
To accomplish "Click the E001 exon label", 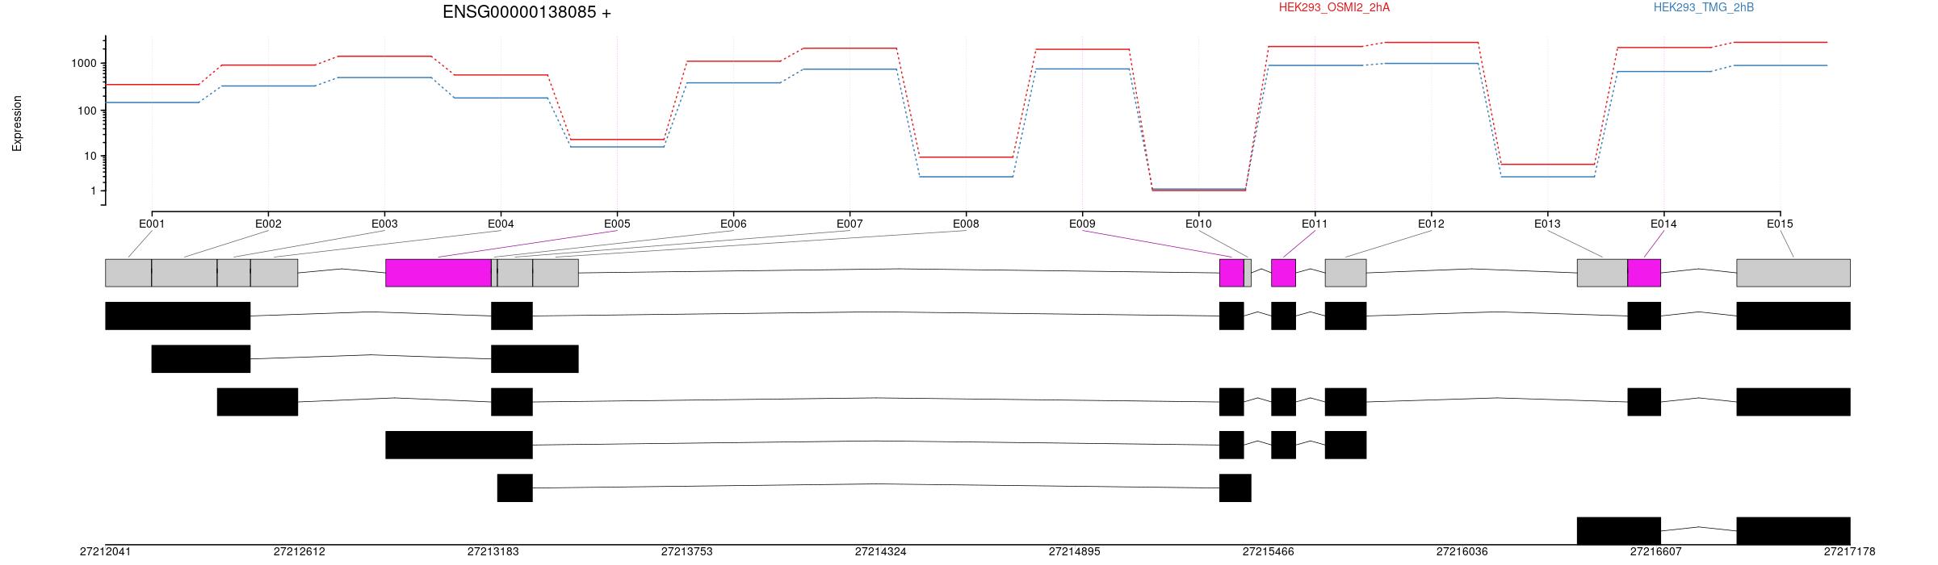I will (x=152, y=224).
